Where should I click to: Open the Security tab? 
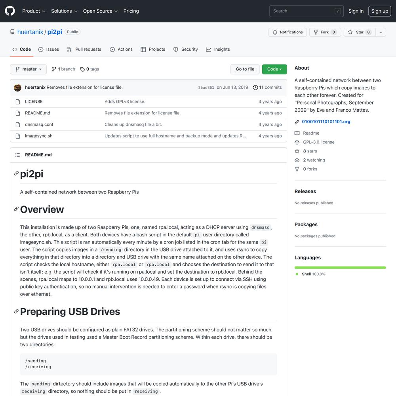tap(186, 49)
